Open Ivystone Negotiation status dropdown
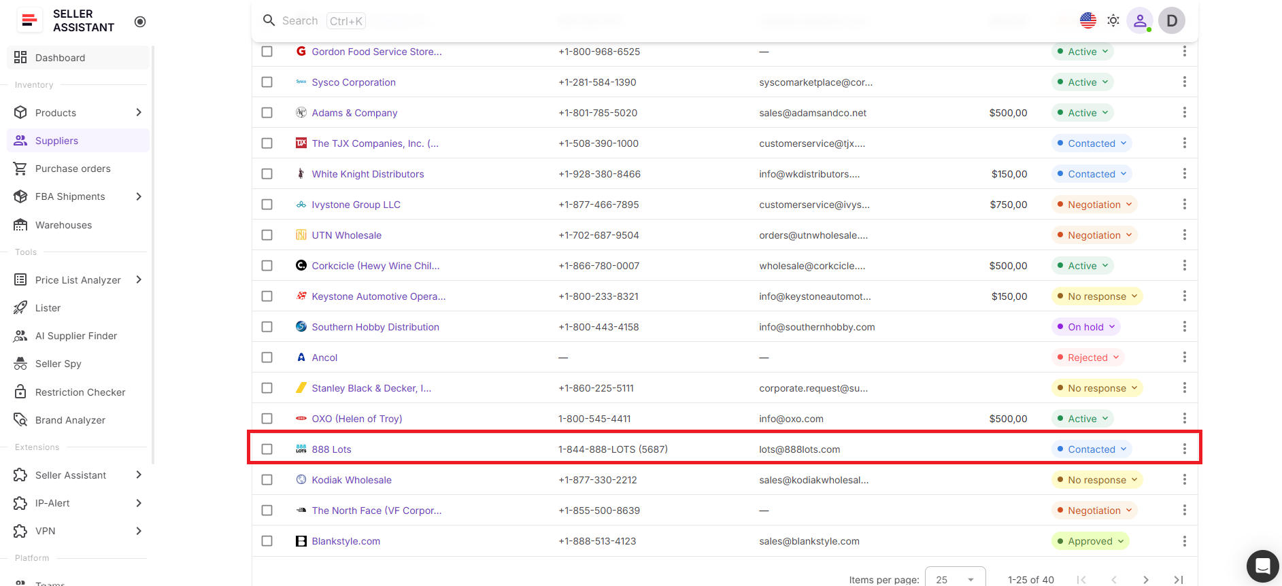 click(1094, 205)
